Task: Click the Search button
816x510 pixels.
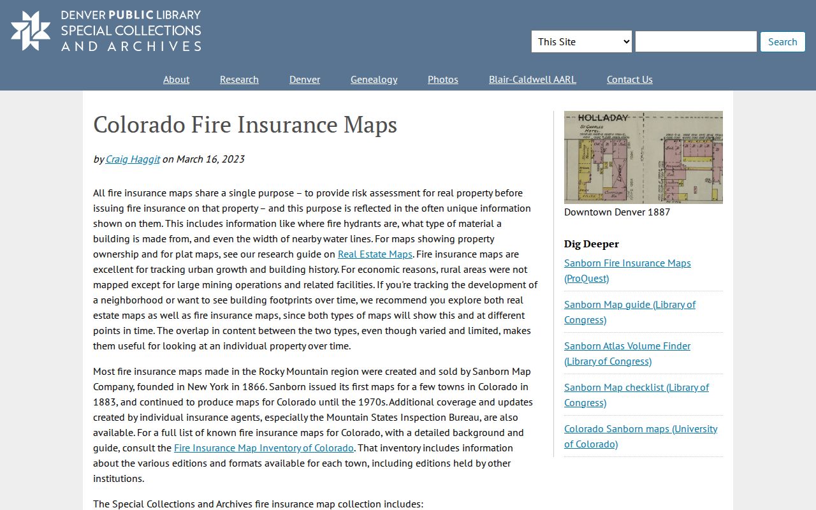Action: pyautogui.click(x=782, y=41)
